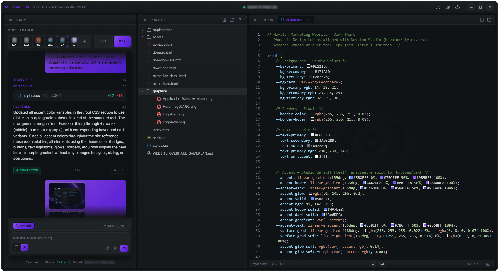Create a new folder in Project panel
The height and width of the screenshot is (272, 499).
point(232,20)
